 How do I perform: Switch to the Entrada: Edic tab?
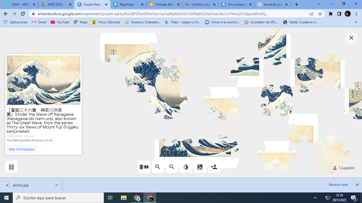pos(164,4)
